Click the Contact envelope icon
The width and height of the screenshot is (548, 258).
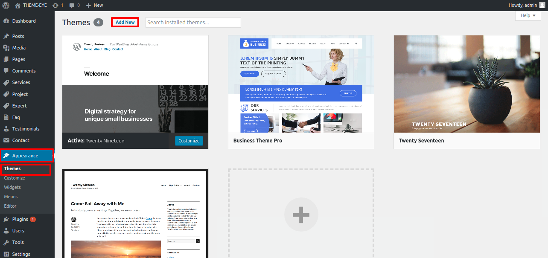[6, 140]
